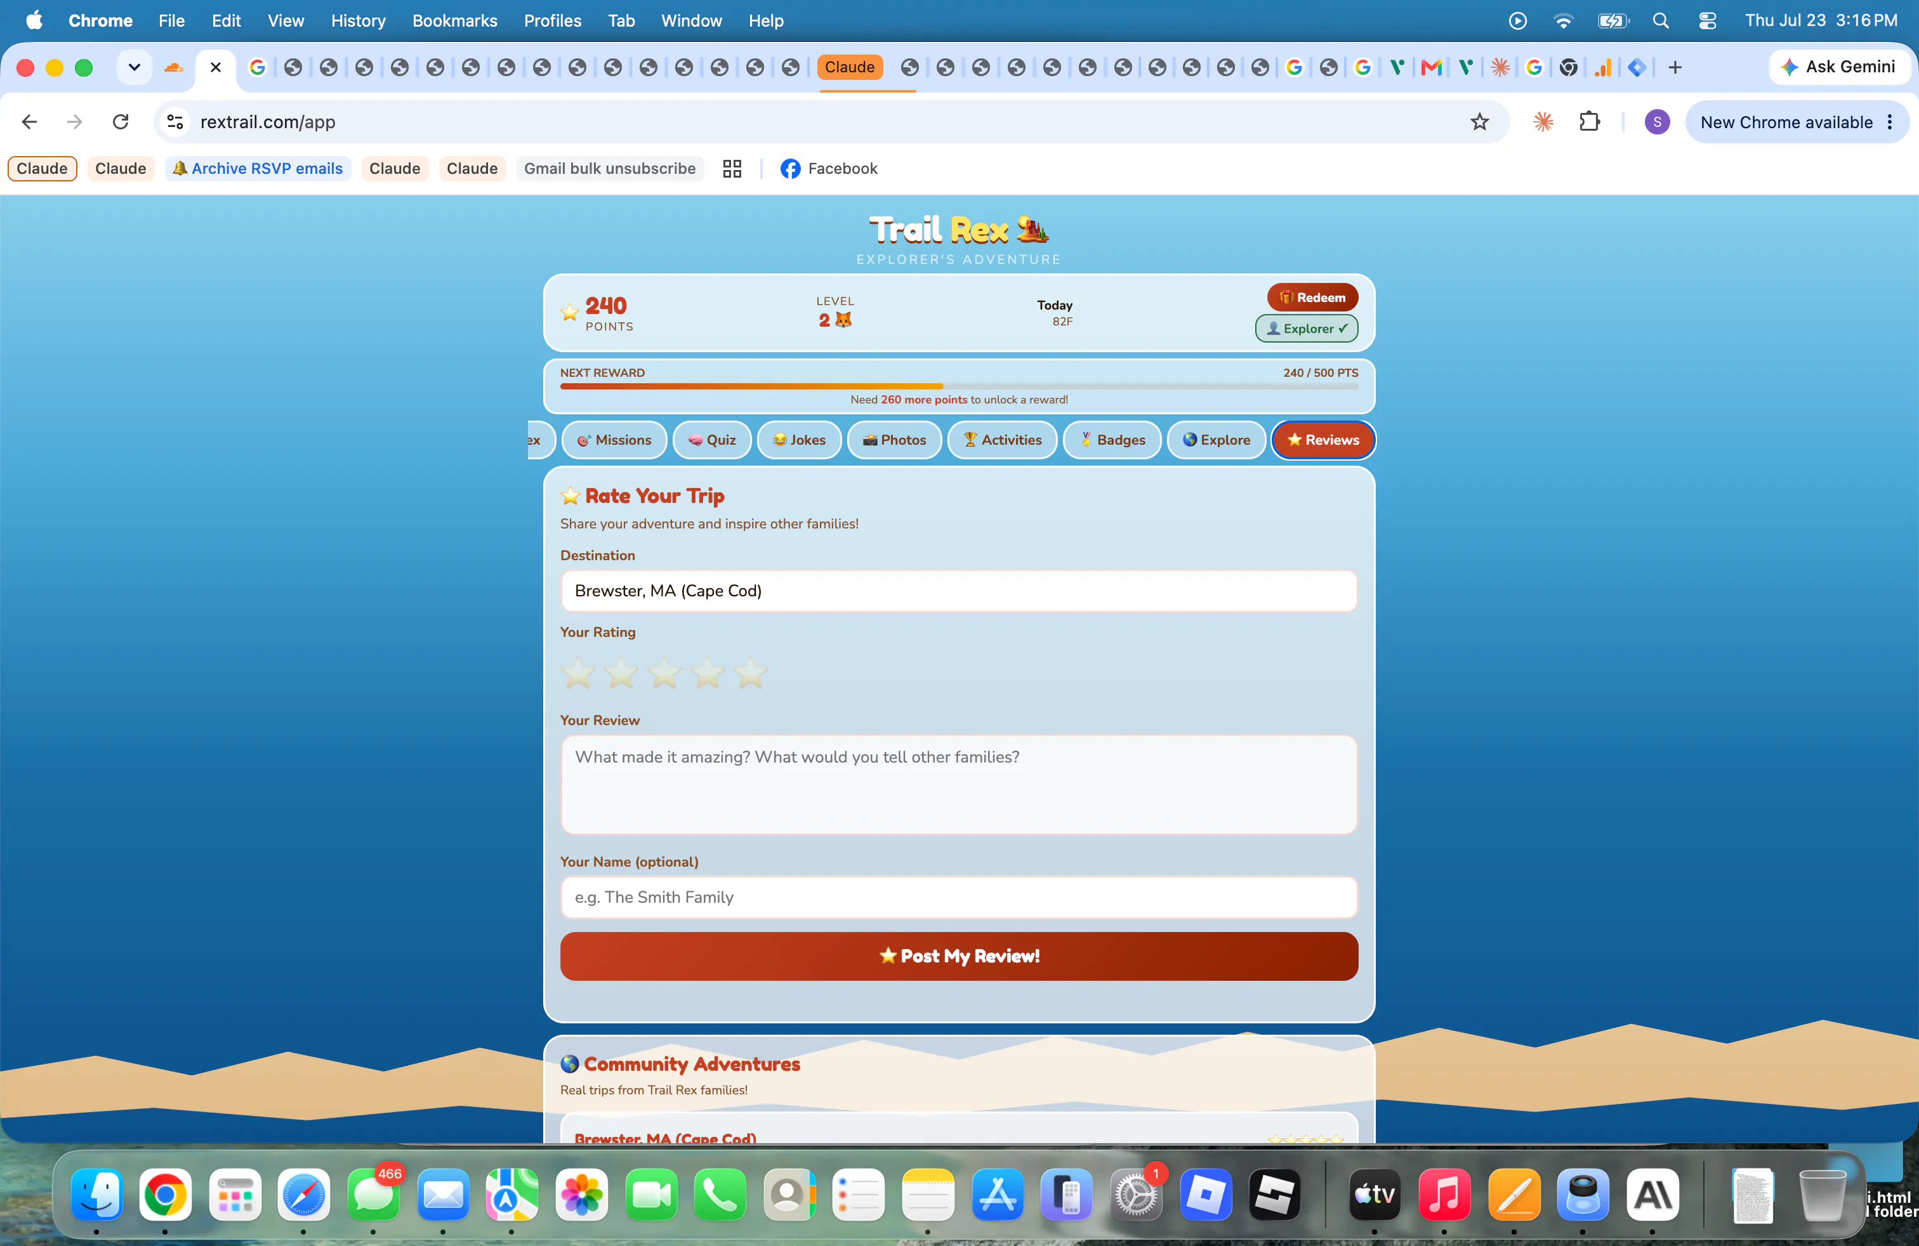Image resolution: width=1919 pixels, height=1246 pixels.
Task: Set rating to two stars
Action: click(x=621, y=673)
